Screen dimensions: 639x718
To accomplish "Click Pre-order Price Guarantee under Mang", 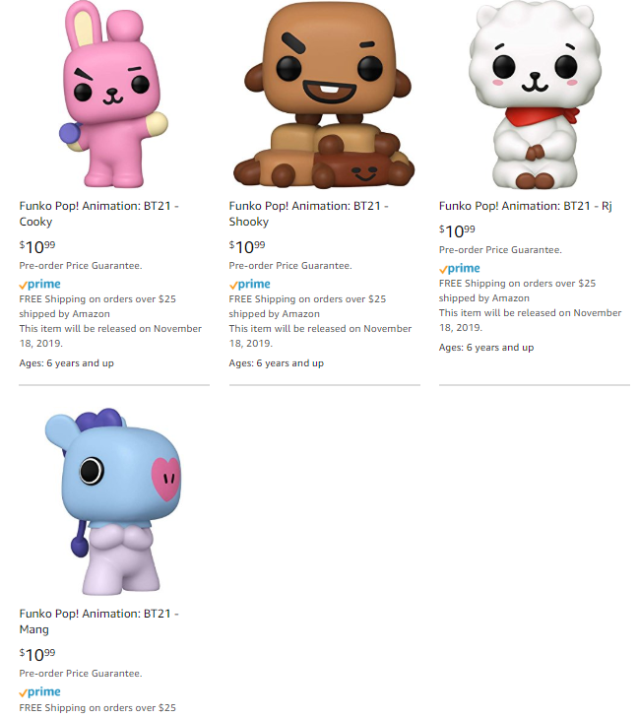I will 81,674.
